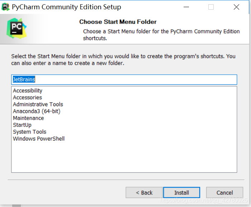This screenshot has width=251, height=207.
Task: Cancel the PyCharm setup
Action: click(x=224, y=192)
